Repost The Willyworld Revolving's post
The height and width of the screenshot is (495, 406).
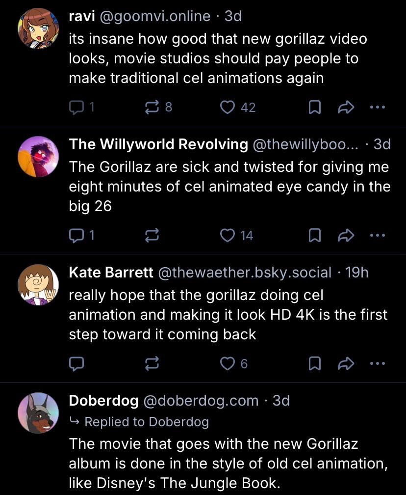tap(152, 236)
